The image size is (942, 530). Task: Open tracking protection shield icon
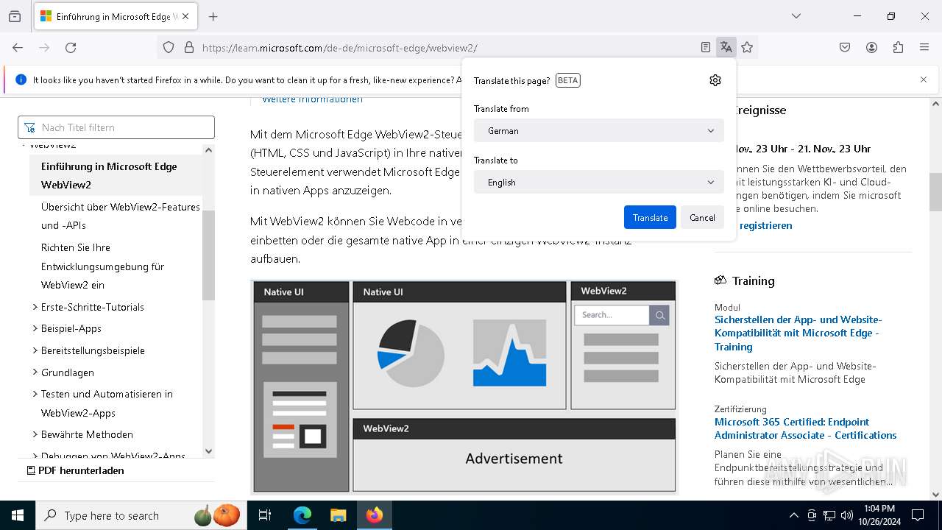pyautogui.click(x=169, y=47)
